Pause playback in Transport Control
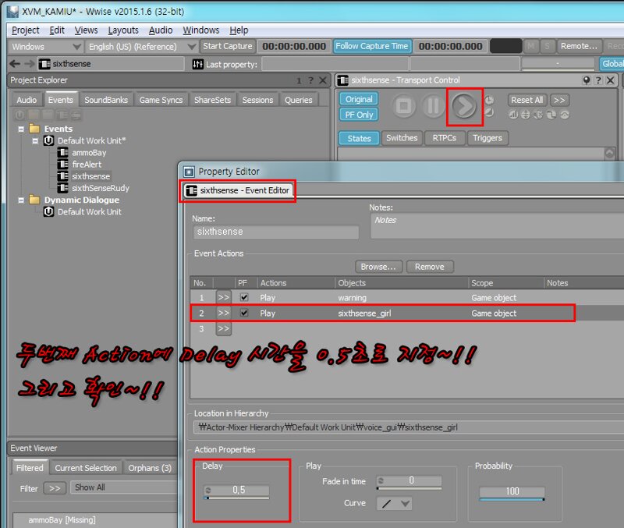This screenshot has height=528, width=624. tap(433, 106)
